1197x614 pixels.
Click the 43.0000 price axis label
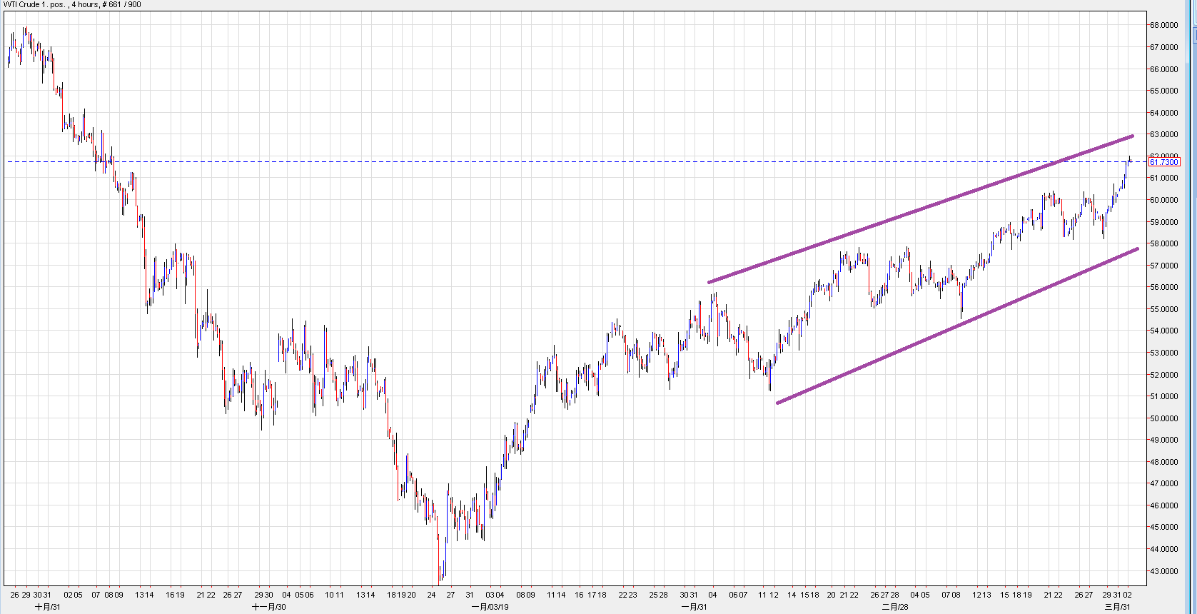[x=1163, y=571]
